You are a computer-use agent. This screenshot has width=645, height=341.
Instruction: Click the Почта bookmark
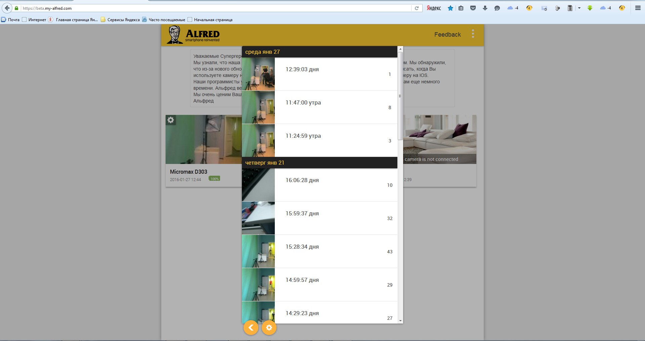click(10, 20)
